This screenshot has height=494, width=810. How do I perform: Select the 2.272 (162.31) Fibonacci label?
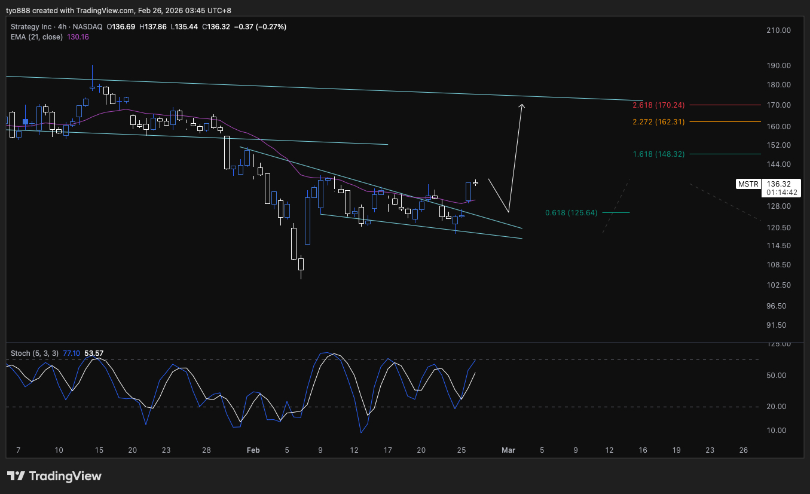point(658,122)
